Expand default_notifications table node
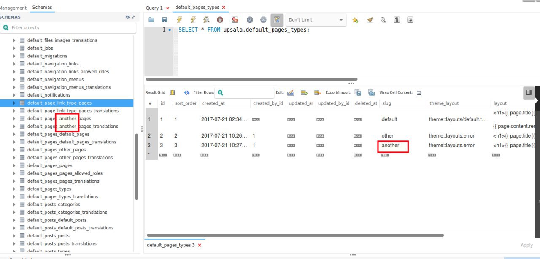The width and height of the screenshot is (540, 259). click(x=14, y=95)
